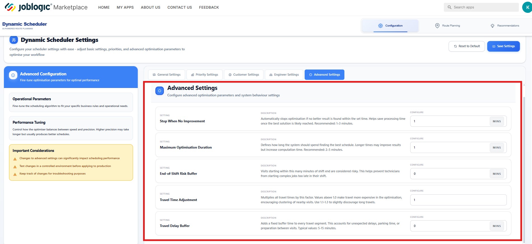This screenshot has height=244, width=532.
Task: Click the Save Settings button
Action: point(503,46)
